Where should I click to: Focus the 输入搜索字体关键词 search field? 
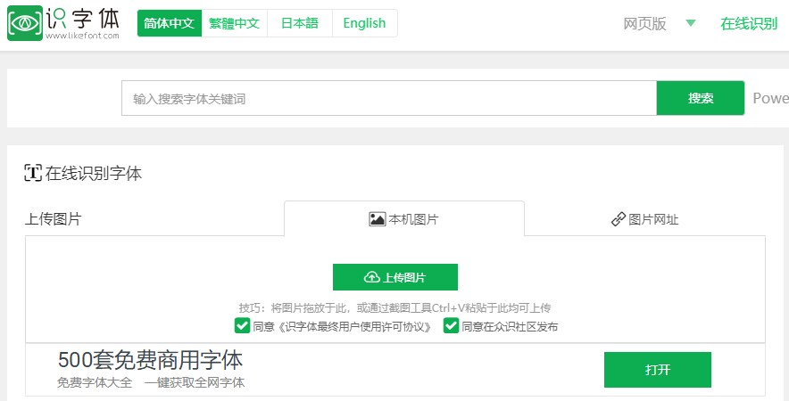point(389,98)
